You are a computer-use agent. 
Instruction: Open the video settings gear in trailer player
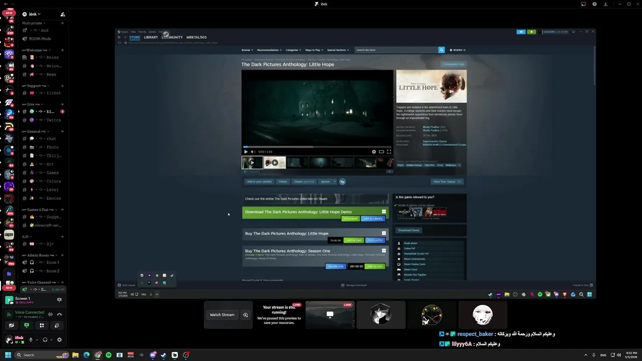[374, 151]
